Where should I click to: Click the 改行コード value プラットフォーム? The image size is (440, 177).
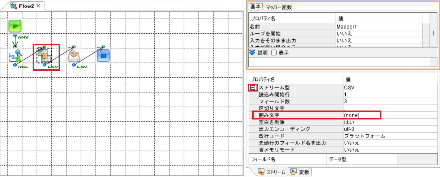pyautogui.click(x=390, y=136)
